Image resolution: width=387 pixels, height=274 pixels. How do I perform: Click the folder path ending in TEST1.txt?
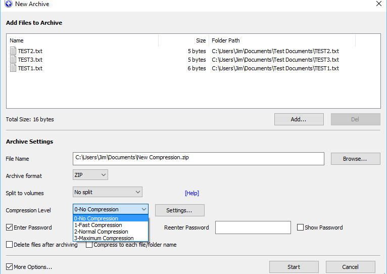(x=275, y=68)
